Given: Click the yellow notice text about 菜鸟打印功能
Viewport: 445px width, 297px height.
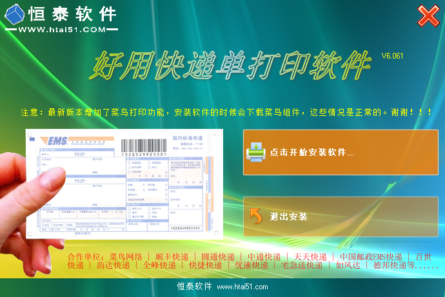Looking at the screenshot, I should click(x=226, y=112).
